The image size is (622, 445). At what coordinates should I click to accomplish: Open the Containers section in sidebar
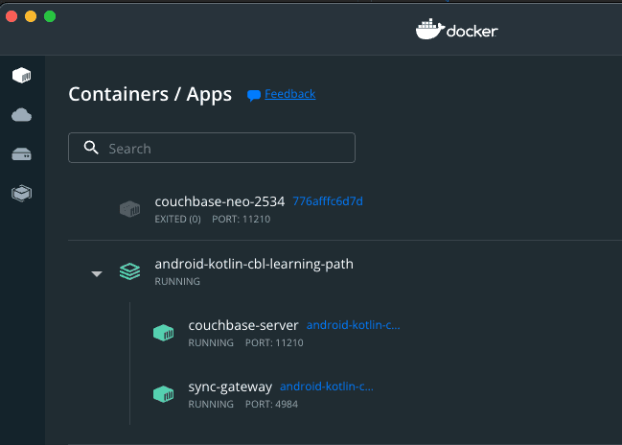click(21, 75)
